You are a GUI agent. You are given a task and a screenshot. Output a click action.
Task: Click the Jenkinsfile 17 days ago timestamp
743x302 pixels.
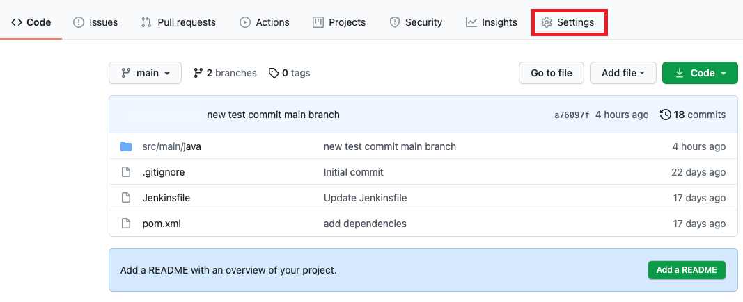click(x=699, y=198)
